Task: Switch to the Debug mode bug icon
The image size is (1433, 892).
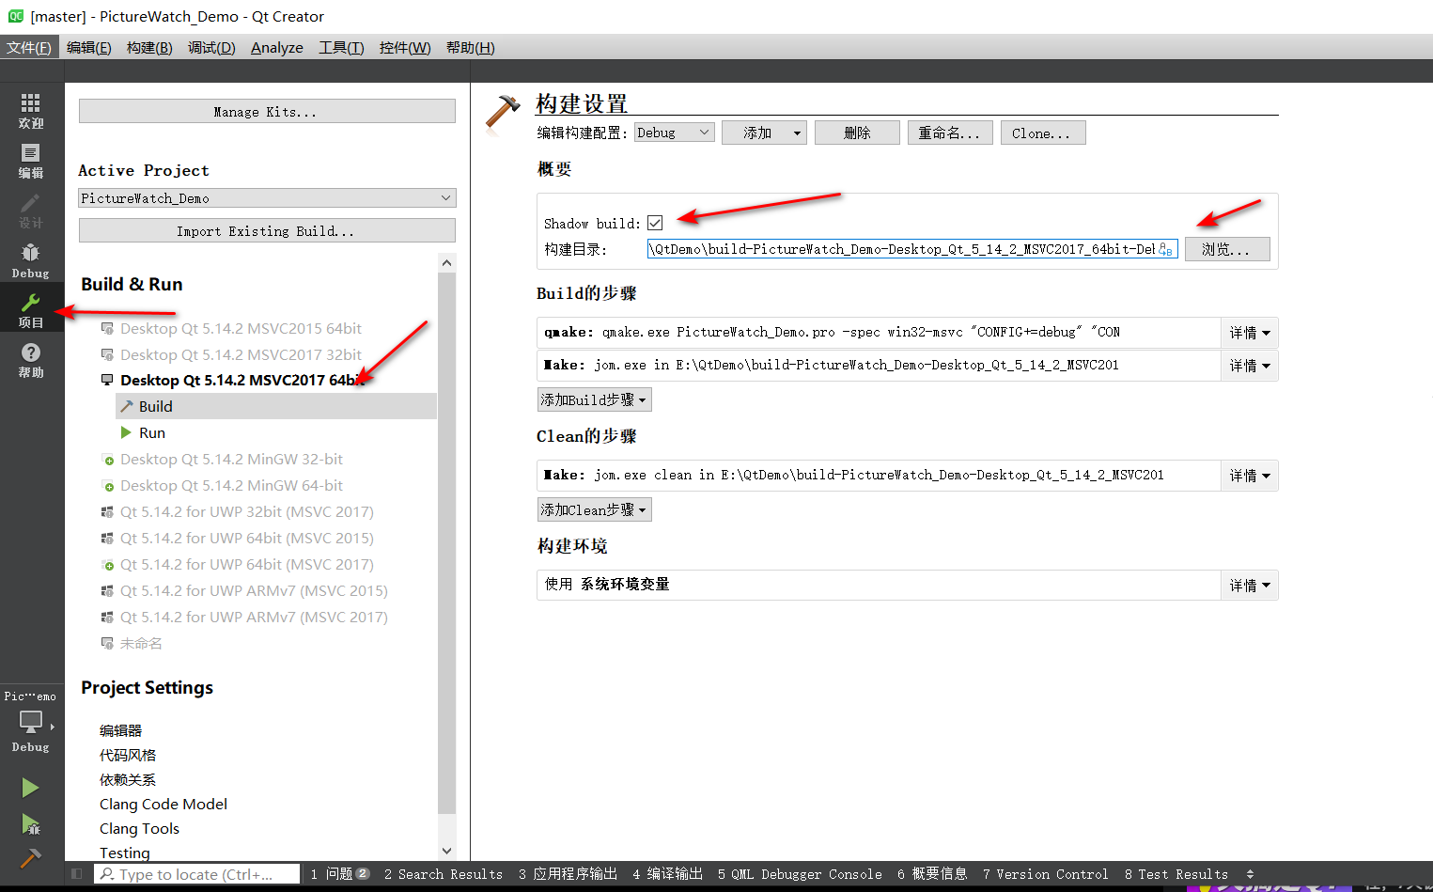Action: pyautogui.click(x=31, y=260)
